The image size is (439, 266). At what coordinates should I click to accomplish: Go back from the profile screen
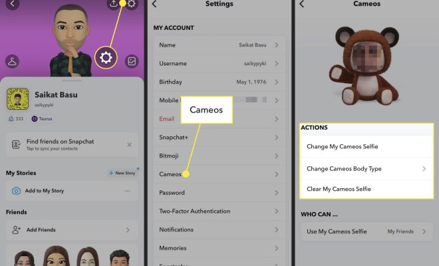(x=13, y=3)
